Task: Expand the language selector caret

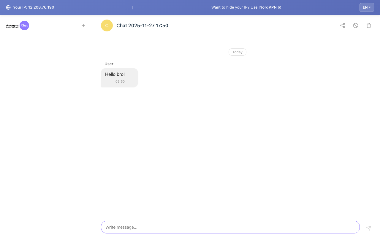Action: (370, 7)
